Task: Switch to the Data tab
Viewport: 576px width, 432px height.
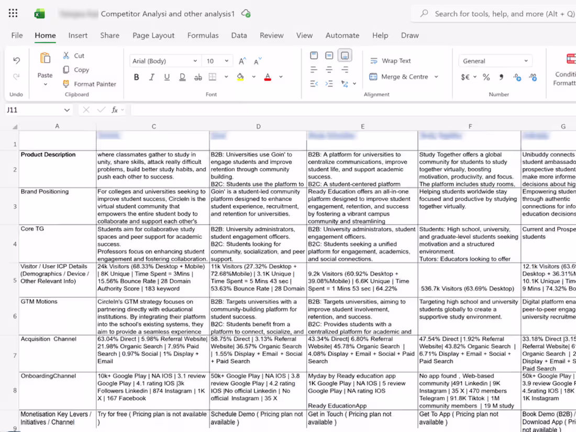Action: pyautogui.click(x=239, y=35)
